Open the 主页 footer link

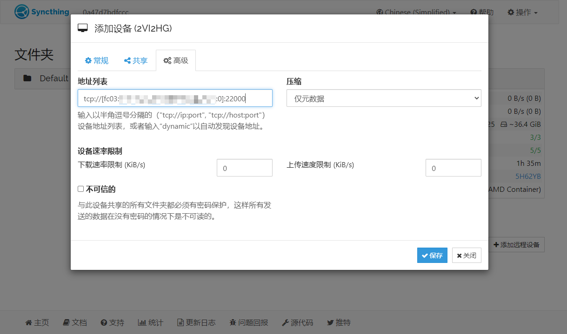pyautogui.click(x=37, y=322)
